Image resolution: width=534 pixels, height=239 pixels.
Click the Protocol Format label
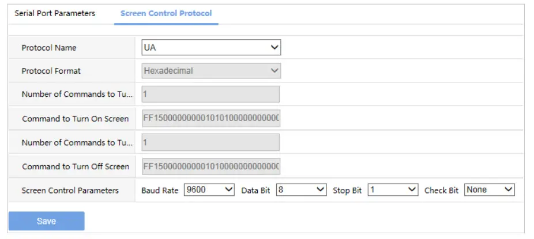[51, 71]
